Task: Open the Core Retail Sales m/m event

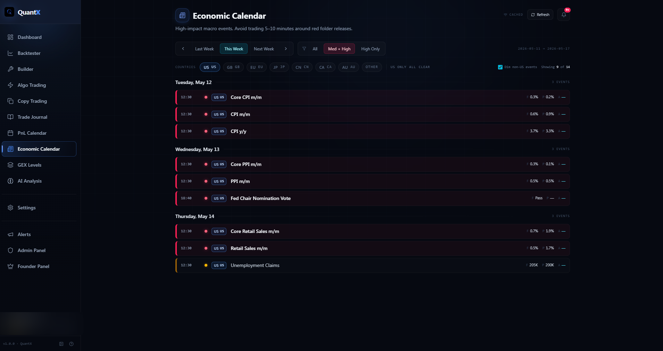Action: 373,231
